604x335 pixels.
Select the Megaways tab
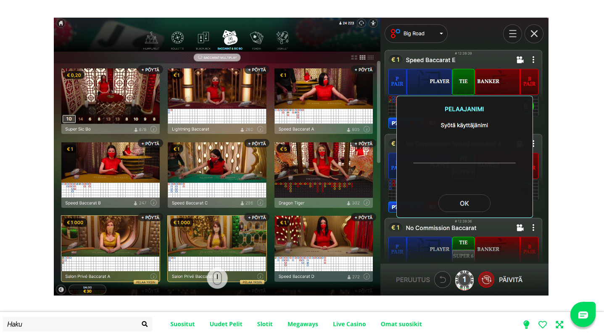(303, 324)
